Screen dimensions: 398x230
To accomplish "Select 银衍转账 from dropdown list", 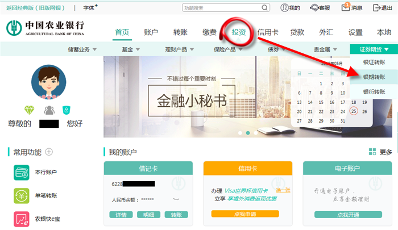I will pos(374,91).
